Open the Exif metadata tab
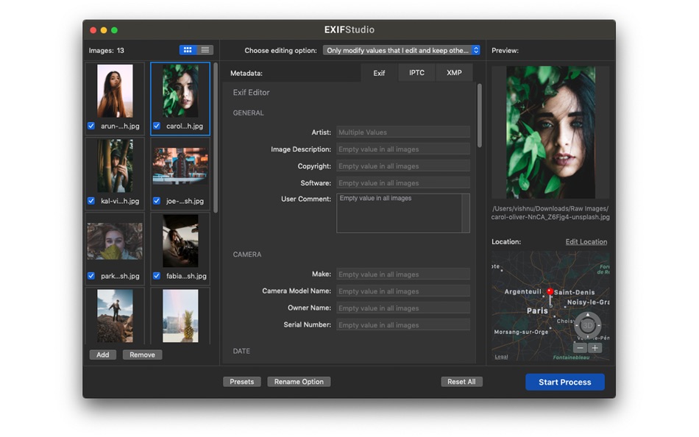This screenshot has width=699, height=437. pyautogui.click(x=379, y=73)
